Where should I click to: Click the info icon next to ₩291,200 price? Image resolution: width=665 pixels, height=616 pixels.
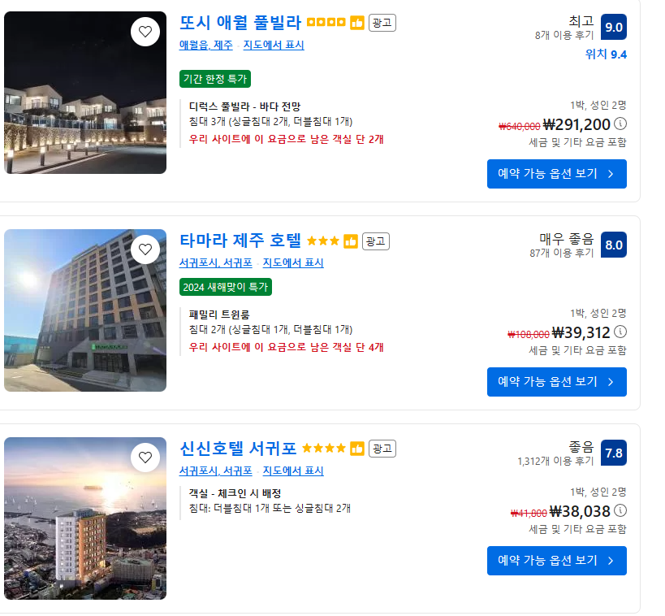620,124
